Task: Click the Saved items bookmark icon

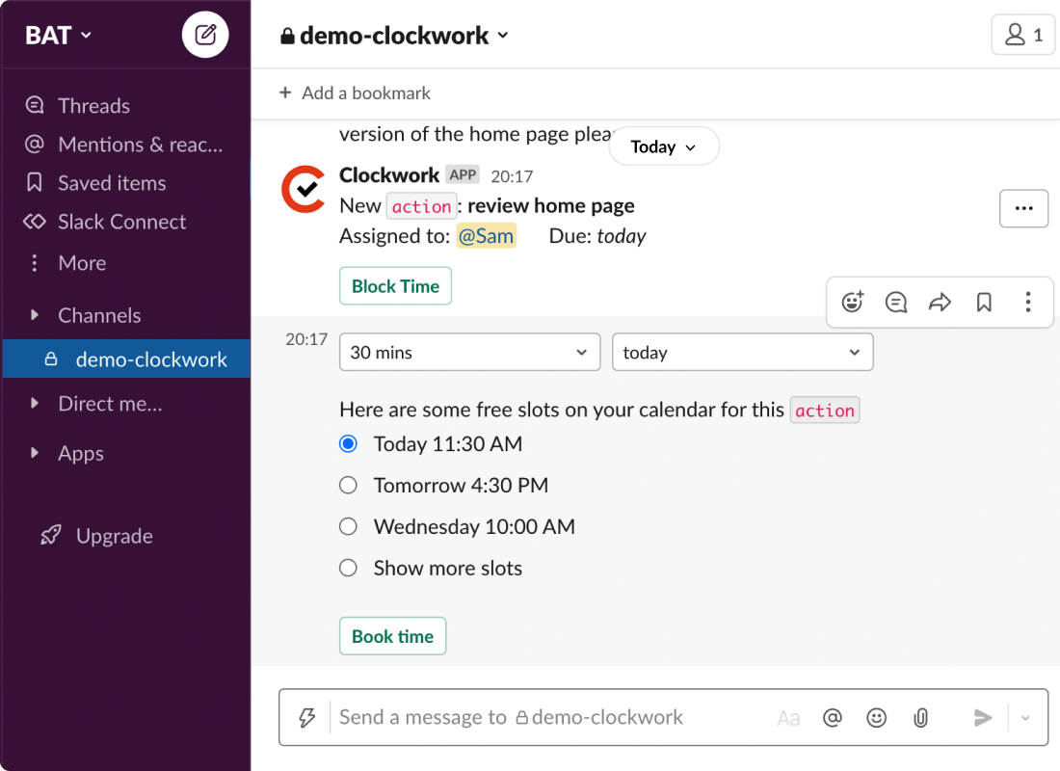Action: tap(35, 182)
